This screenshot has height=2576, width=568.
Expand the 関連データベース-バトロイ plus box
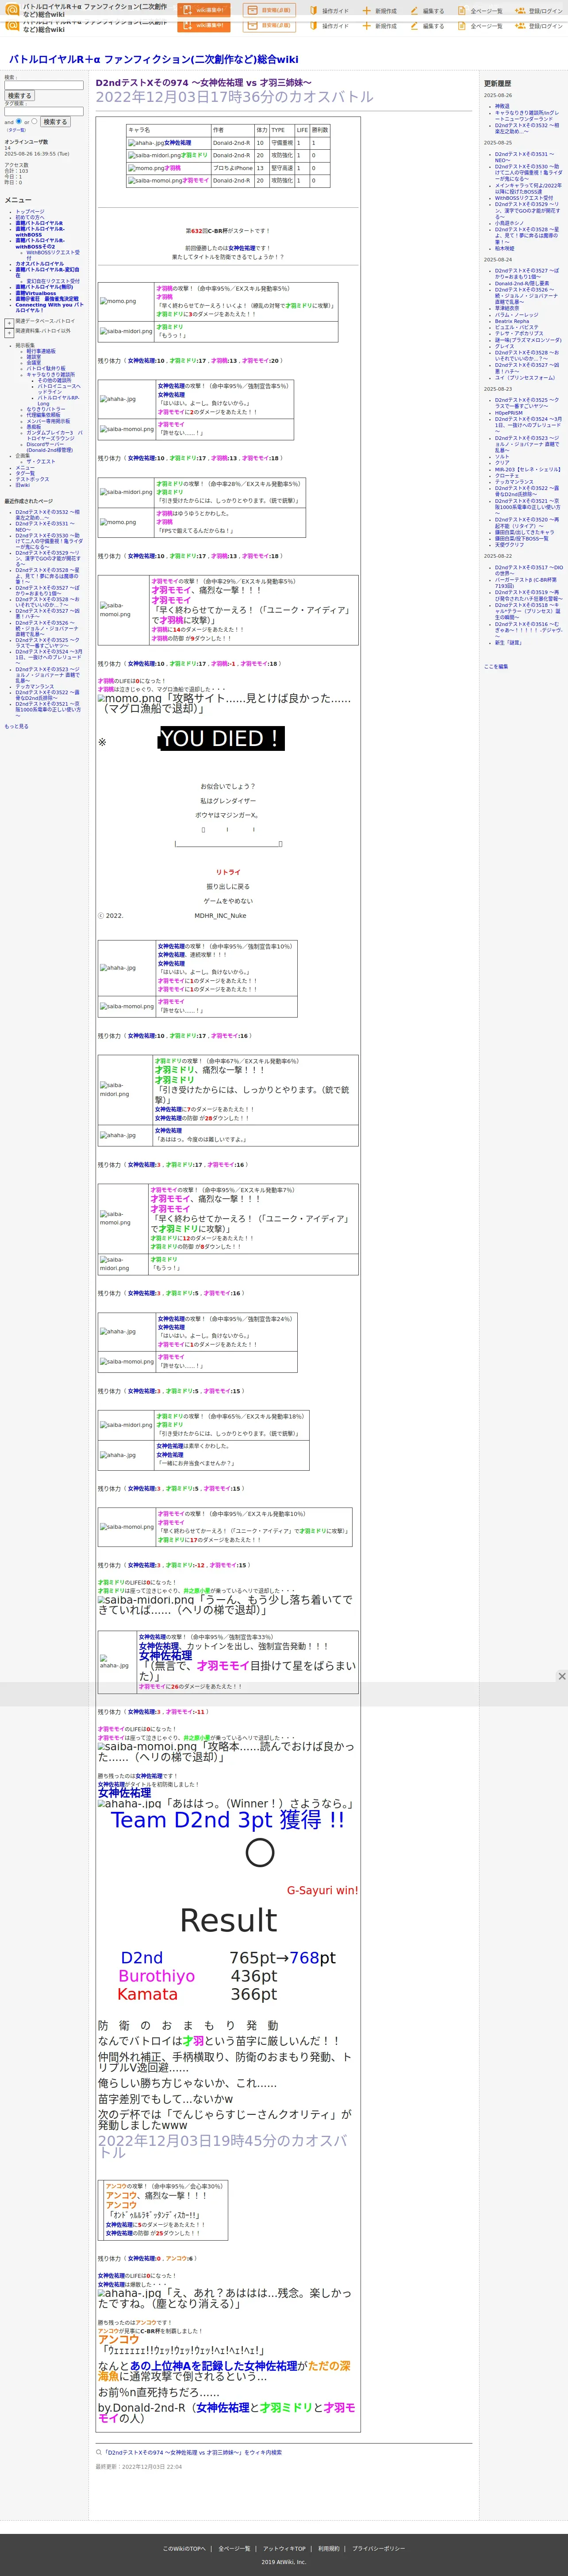9,323
